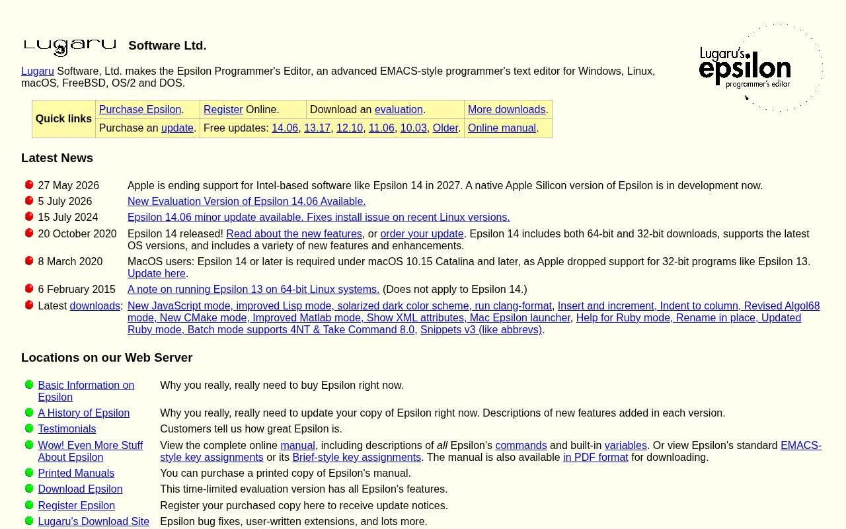View the Testimonials page
846x529 pixels.
[67, 429]
